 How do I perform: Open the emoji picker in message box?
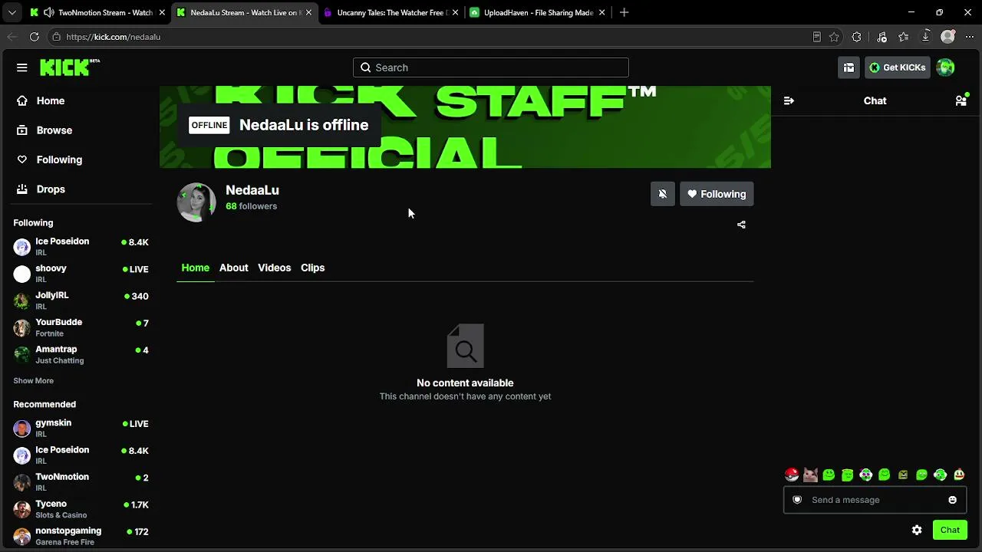[952, 500]
